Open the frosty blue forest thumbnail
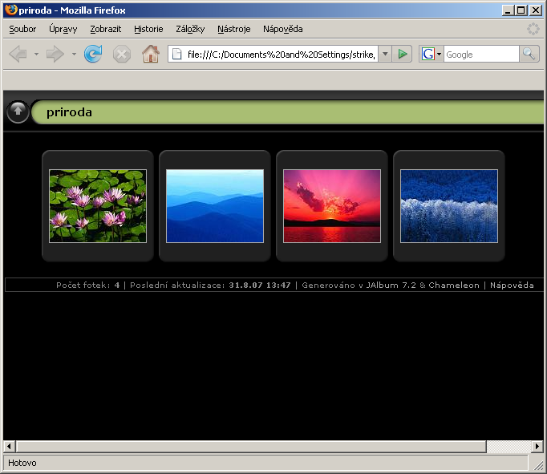This screenshot has width=547, height=474. [x=449, y=206]
